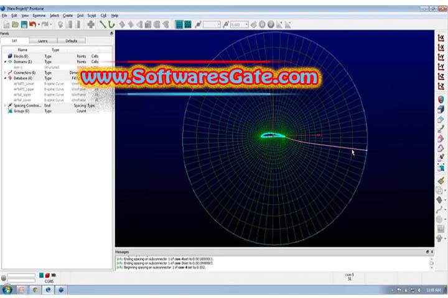Open dropdown beside gray diamond side icon
The height and width of the screenshot is (298, 448).
(x=446, y=201)
